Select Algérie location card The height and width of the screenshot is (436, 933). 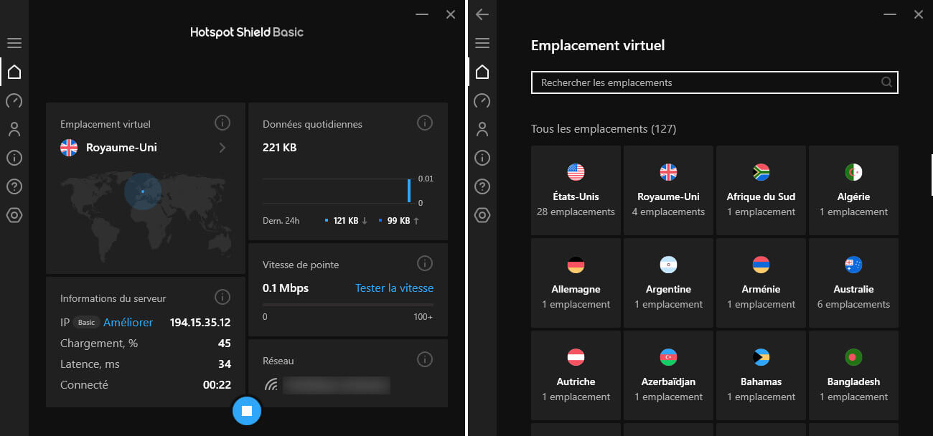pyautogui.click(x=853, y=190)
